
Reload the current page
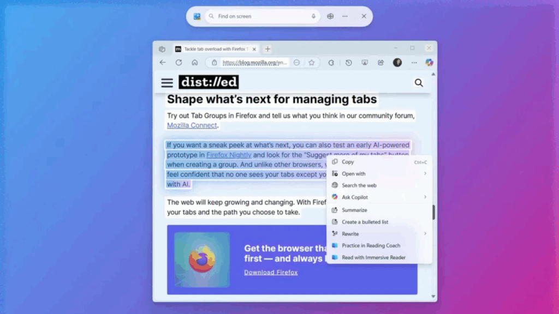[179, 63]
